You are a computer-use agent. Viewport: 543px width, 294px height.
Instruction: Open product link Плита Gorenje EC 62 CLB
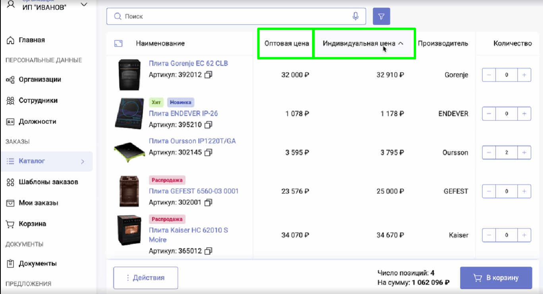point(188,63)
